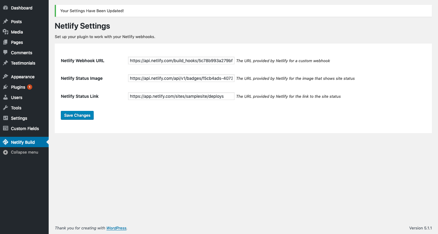Focus the Netlify Status Link field
Viewport: 438px width, 234px height.
pos(181,96)
